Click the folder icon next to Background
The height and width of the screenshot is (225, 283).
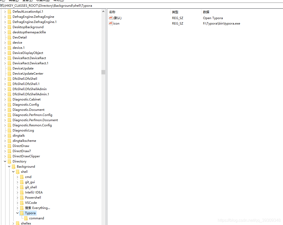coord(13,167)
